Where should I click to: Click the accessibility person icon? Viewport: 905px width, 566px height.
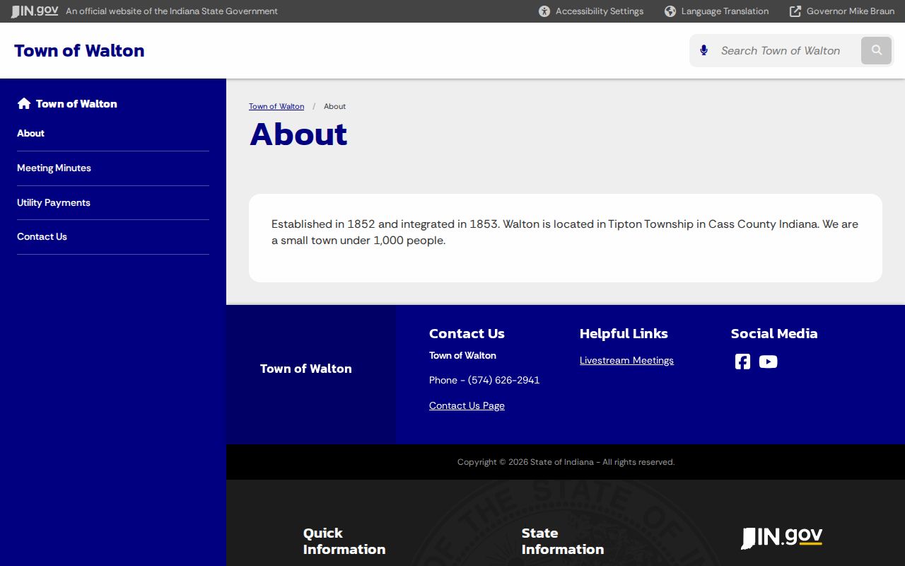tap(544, 11)
